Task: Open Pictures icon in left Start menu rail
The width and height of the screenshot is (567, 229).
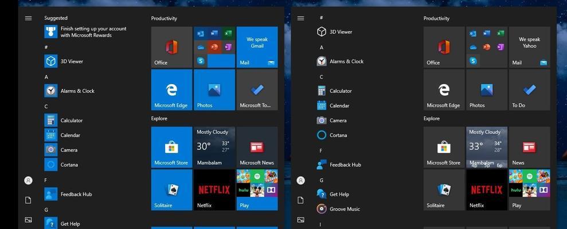Action: 28,220
